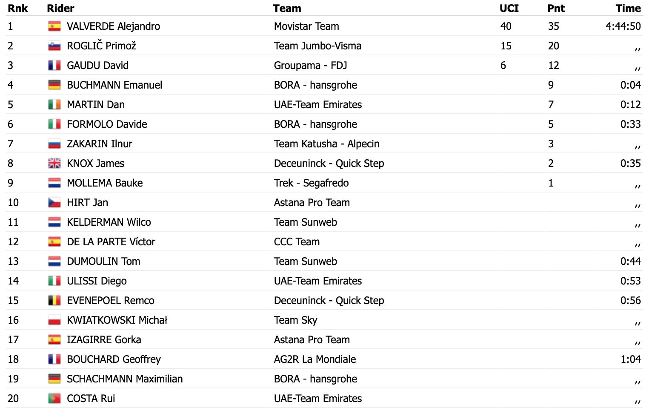
Task: Open rider profile of DUMOULIN Tom
Action: (103, 261)
